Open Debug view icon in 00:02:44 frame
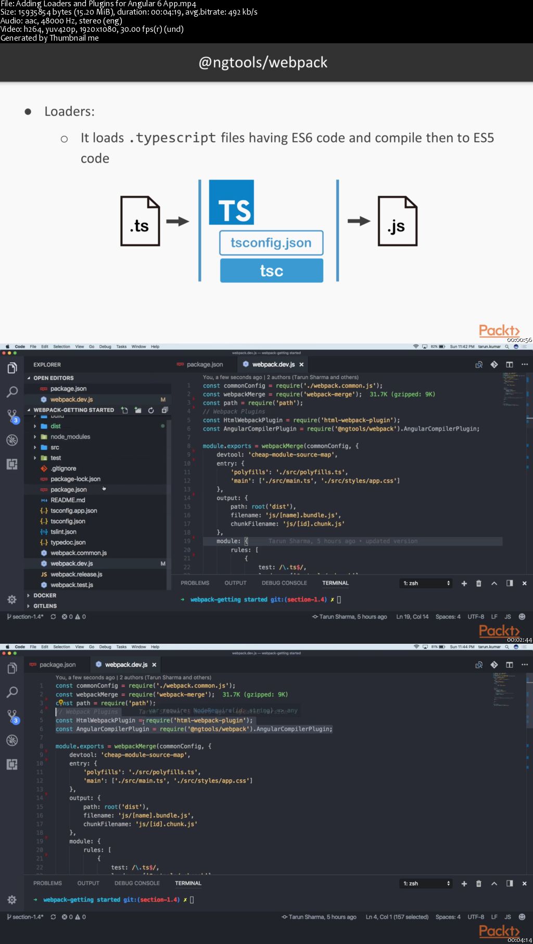This screenshot has width=533, height=944. (12, 440)
